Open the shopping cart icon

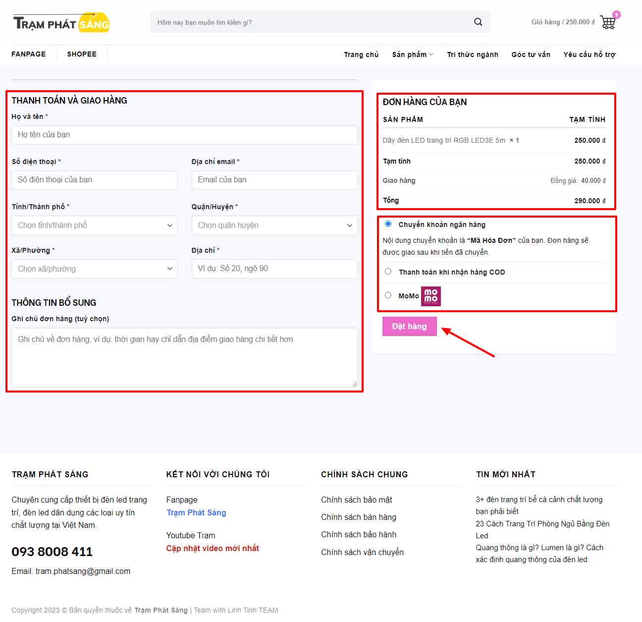click(608, 22)
